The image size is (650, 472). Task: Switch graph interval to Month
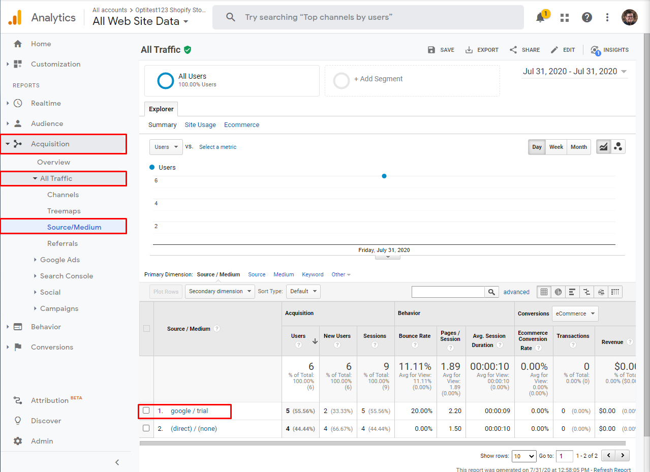(579, 147)
